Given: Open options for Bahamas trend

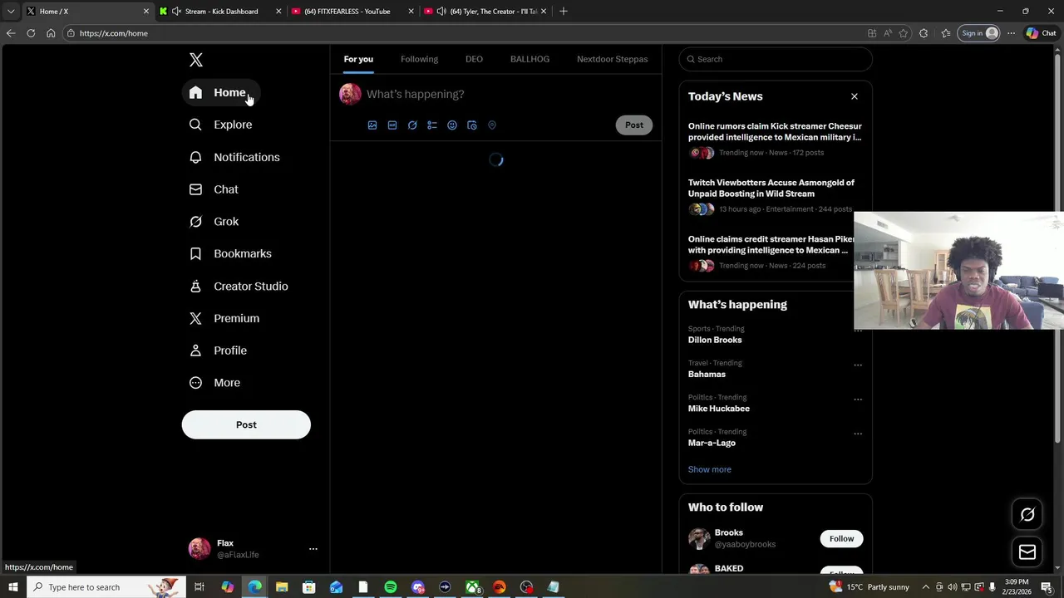Looking at the screenshot, I should click(858, 365).
